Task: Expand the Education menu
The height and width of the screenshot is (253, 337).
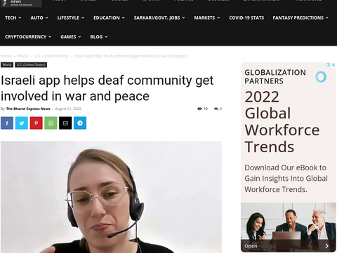Action: coord(109,18)
